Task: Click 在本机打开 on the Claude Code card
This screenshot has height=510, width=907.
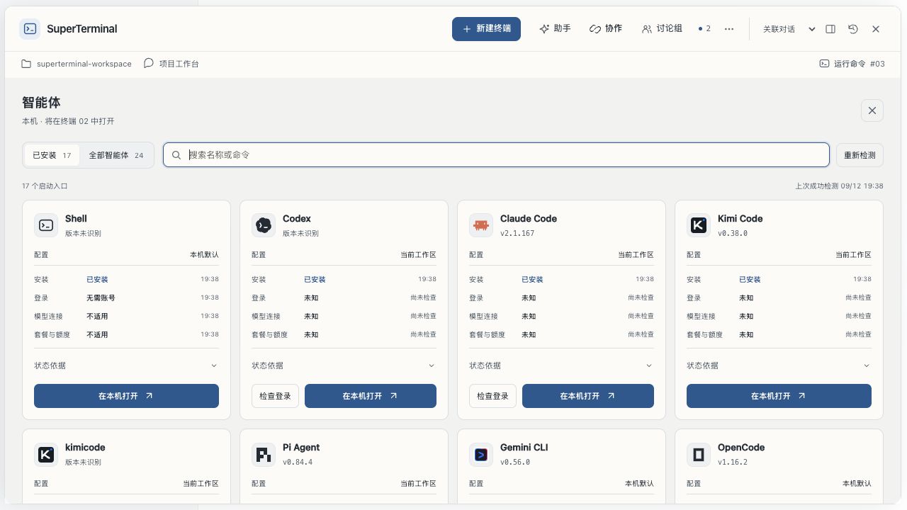Action: [588, 396]
